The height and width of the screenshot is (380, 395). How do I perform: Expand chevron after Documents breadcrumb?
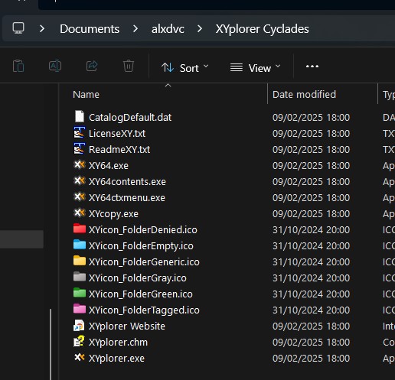[x=135, y=28]
